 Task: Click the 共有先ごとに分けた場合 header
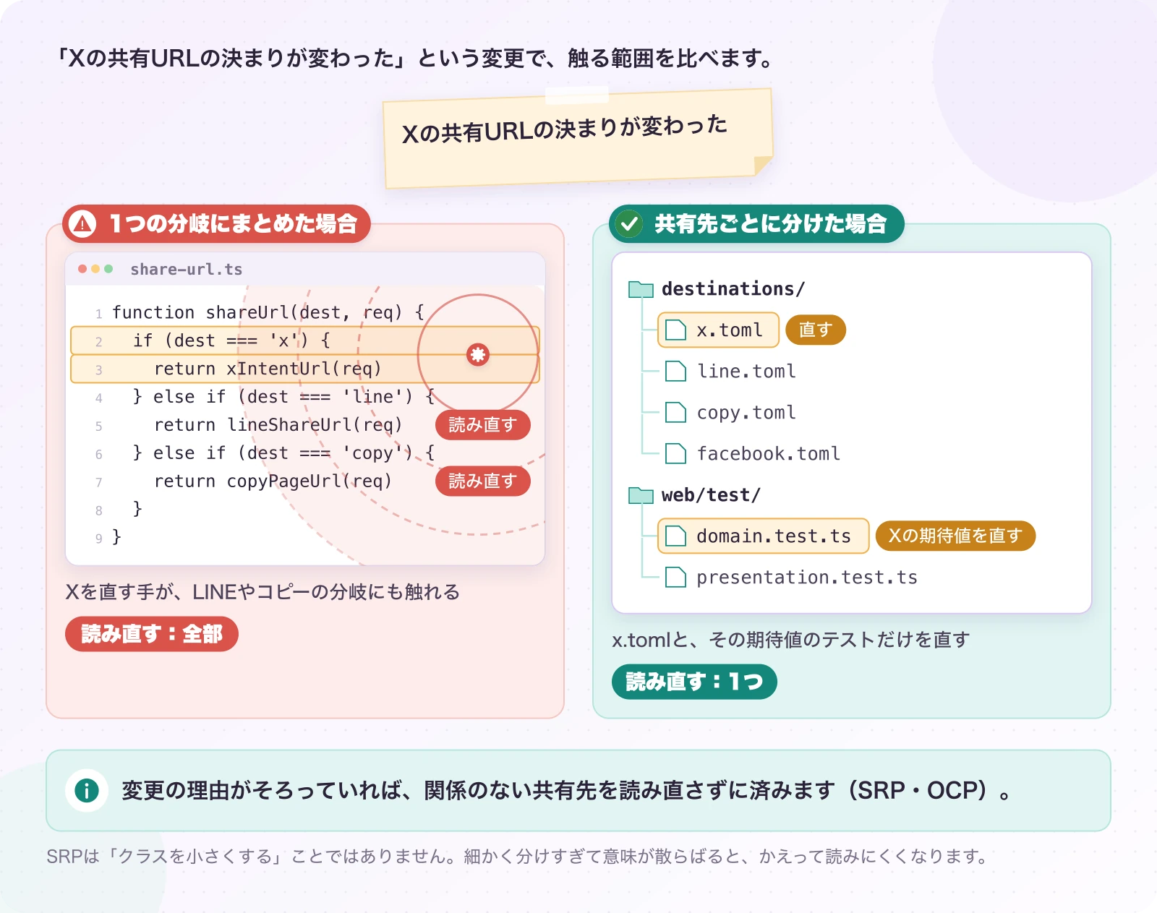coord(756,224)
